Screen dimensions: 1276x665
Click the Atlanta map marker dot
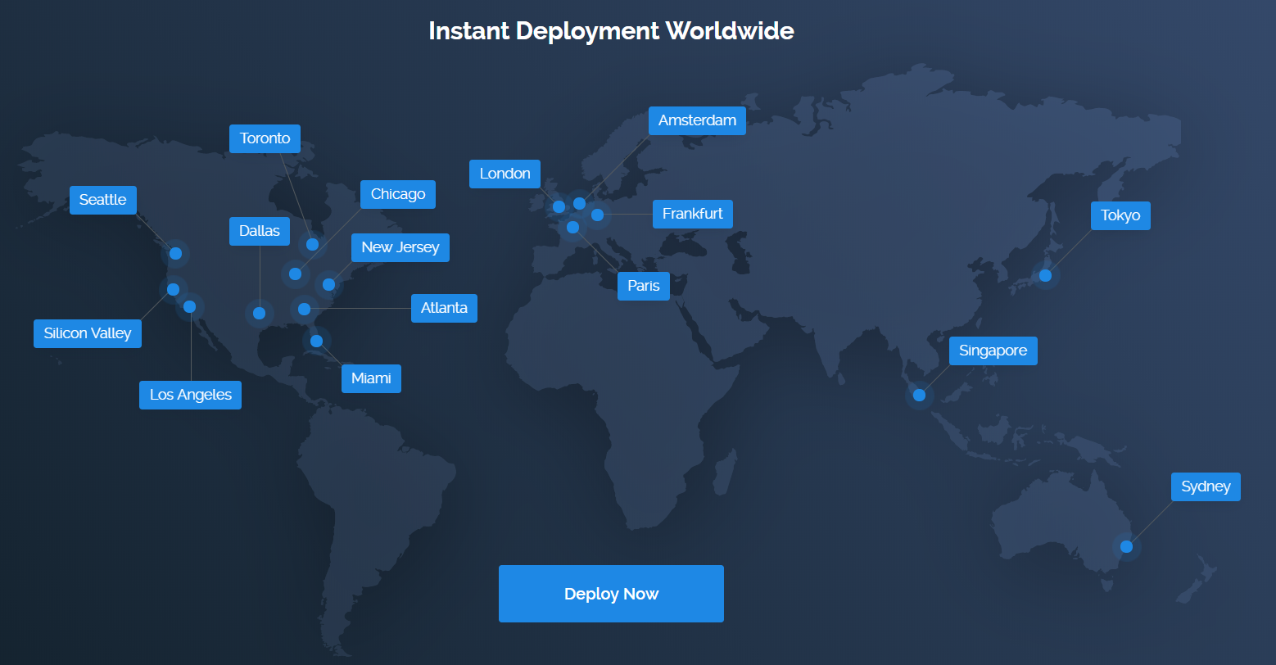pos(304,309)
